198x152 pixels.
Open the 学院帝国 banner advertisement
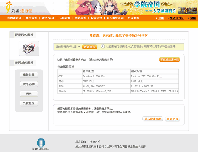click(x=133, y=7)
